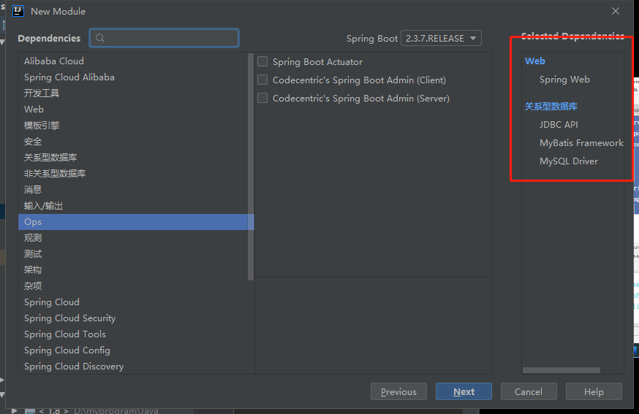This screenshot has height=414, width=639.
Task: Focus the Dependencies search input field
Action: 165,38
